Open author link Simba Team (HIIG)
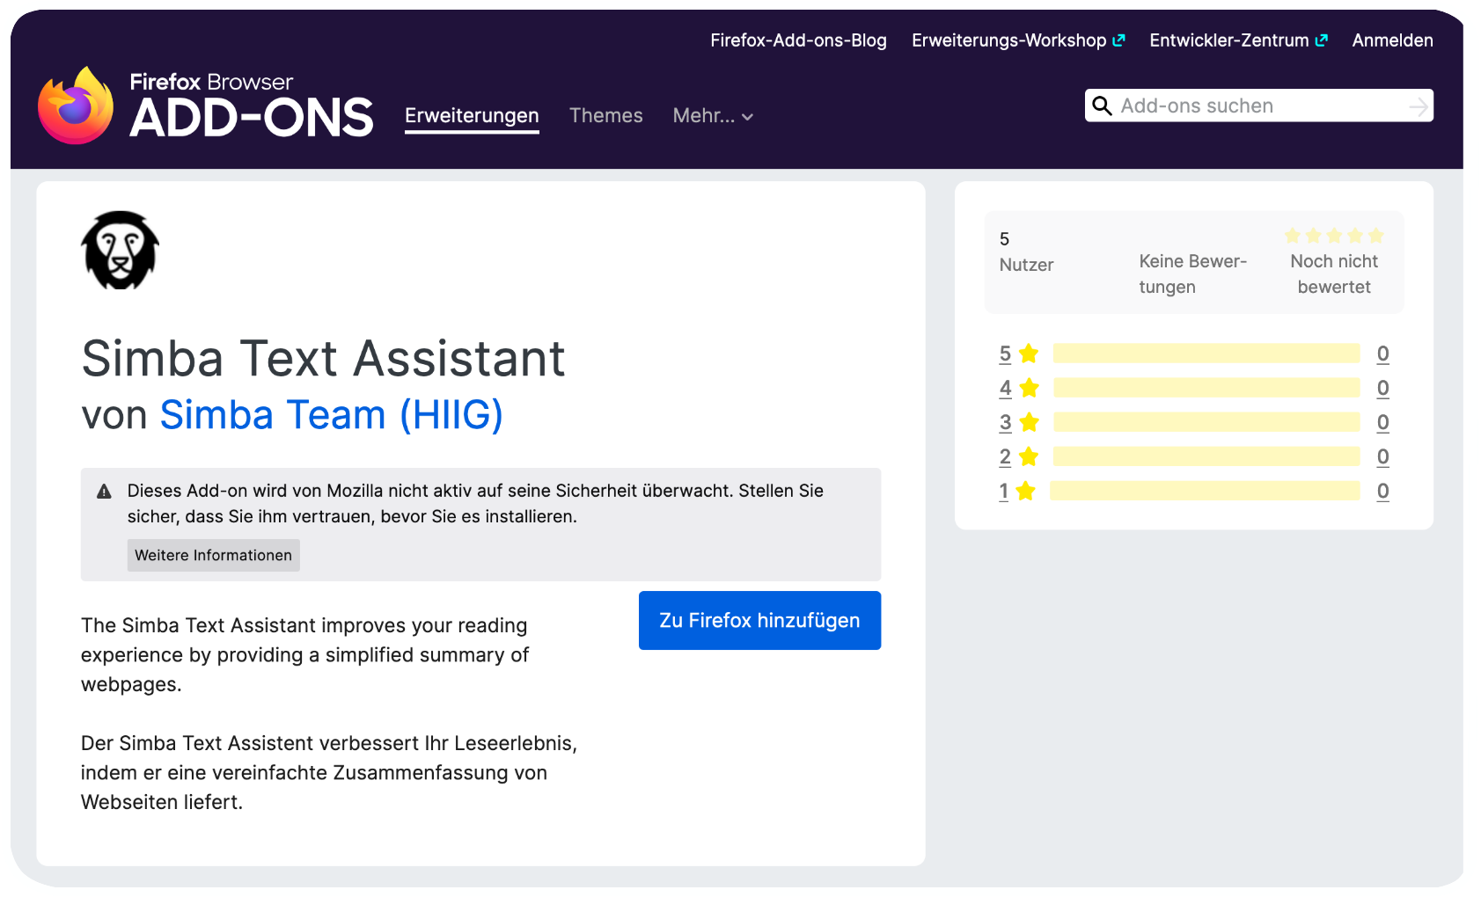The image size is (1481, 897). coord(331,415)
